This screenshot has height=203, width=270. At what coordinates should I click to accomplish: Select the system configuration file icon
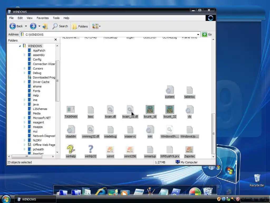pyautogui.click(x=170, y=90)
